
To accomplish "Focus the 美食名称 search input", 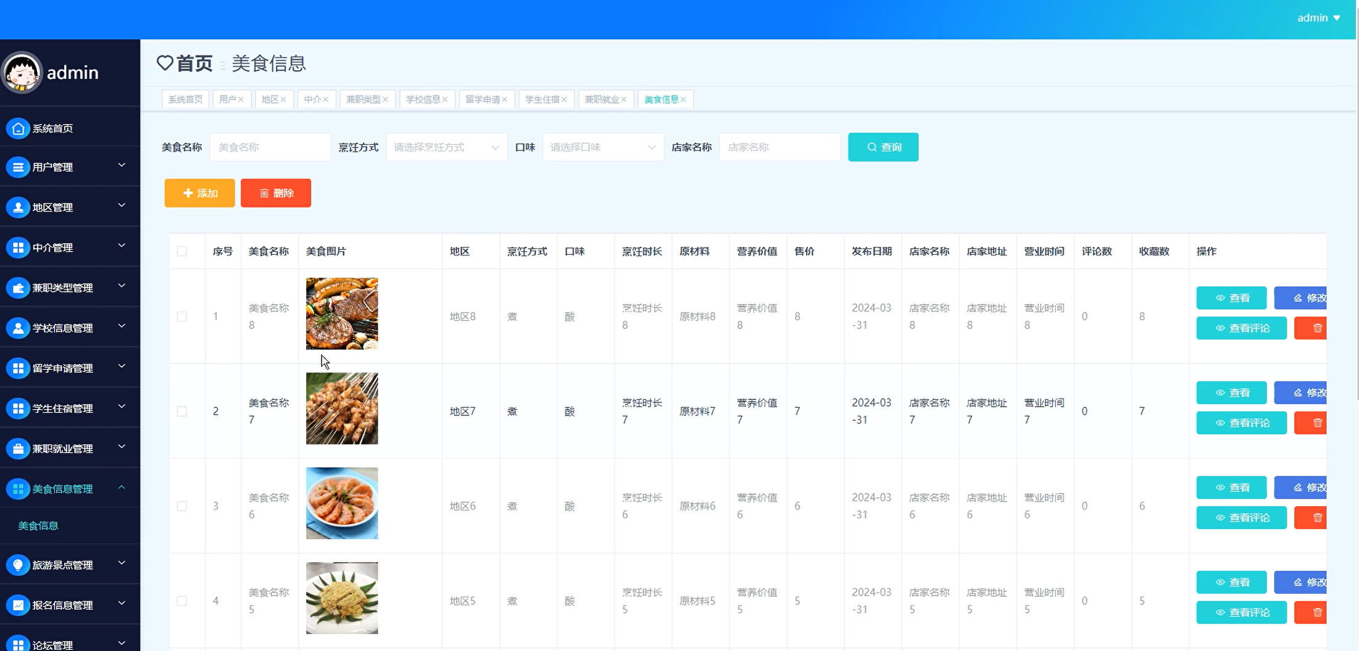I will pyautogui.click(x=270, y=147).
